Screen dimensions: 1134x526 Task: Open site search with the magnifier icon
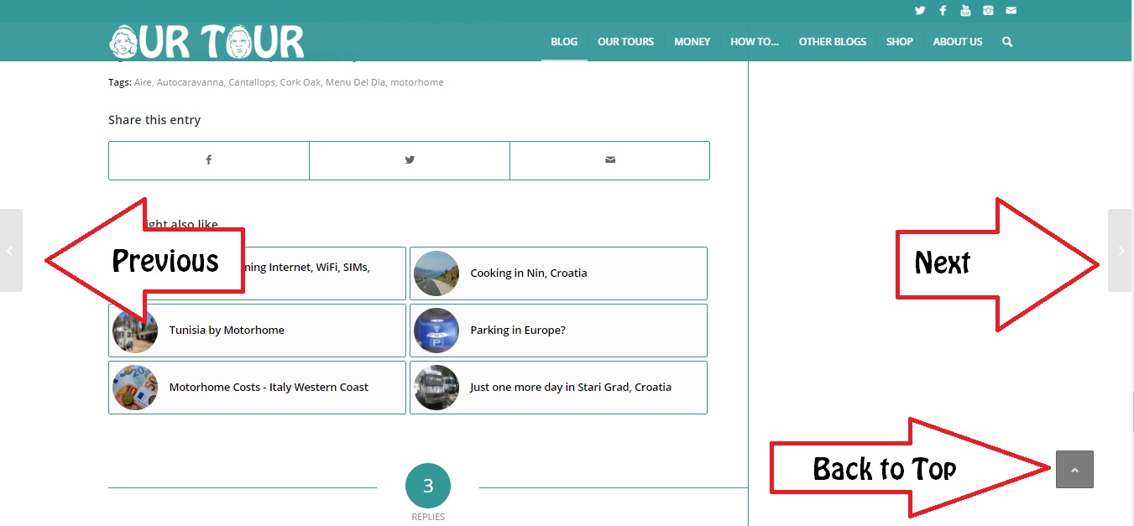click(1006, 41)
